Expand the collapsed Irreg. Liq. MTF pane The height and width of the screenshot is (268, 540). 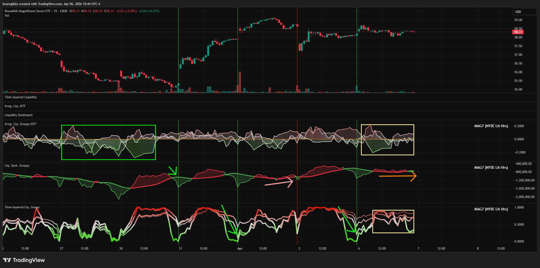pyautogui.click(x=15, y=106)
